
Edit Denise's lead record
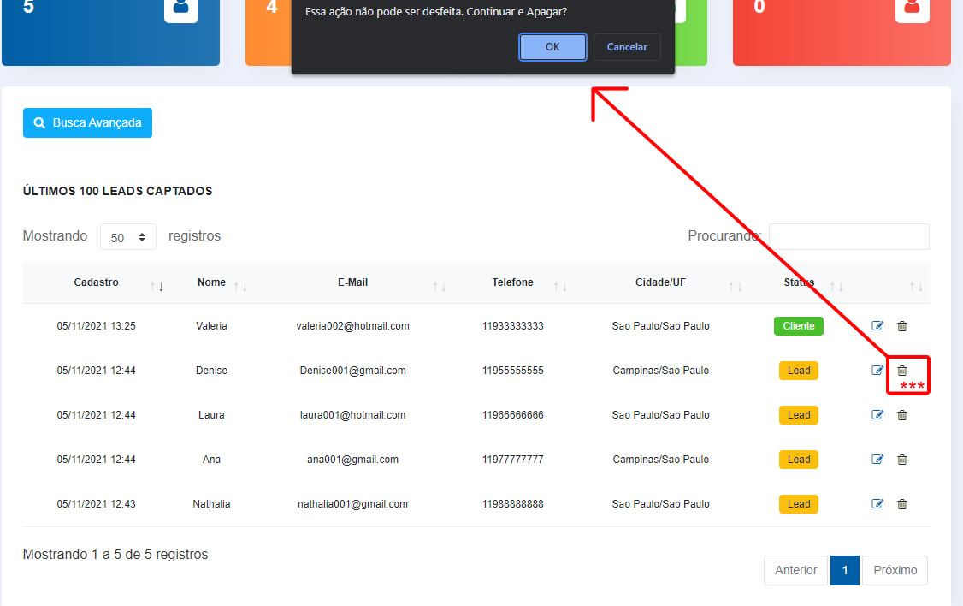[877, 370]
